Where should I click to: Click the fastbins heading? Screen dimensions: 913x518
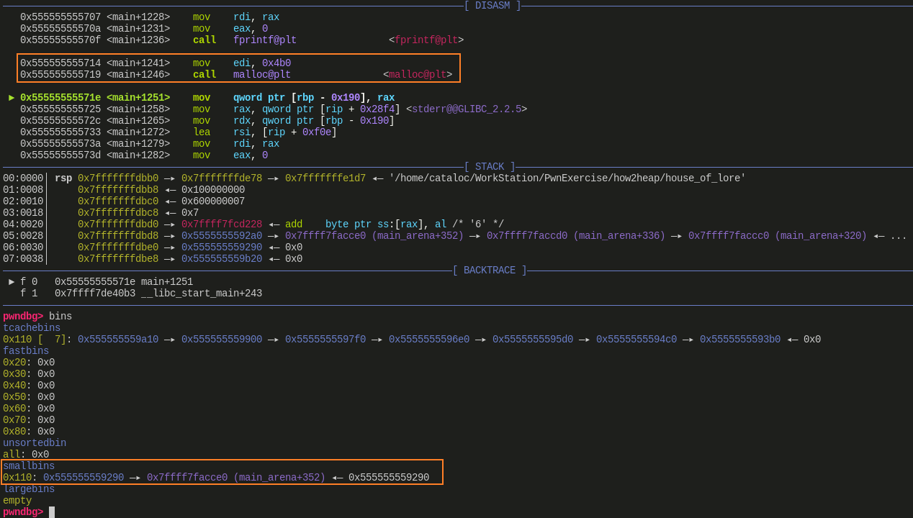(26, 351)
